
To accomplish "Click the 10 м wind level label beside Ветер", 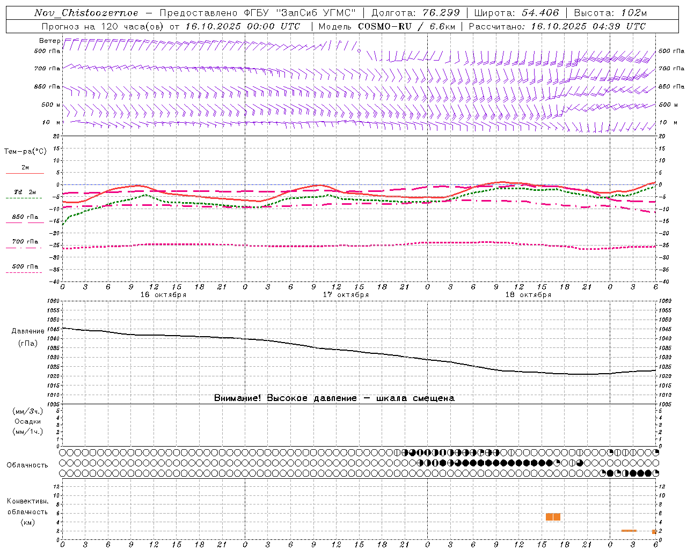I will coord(52,122).
